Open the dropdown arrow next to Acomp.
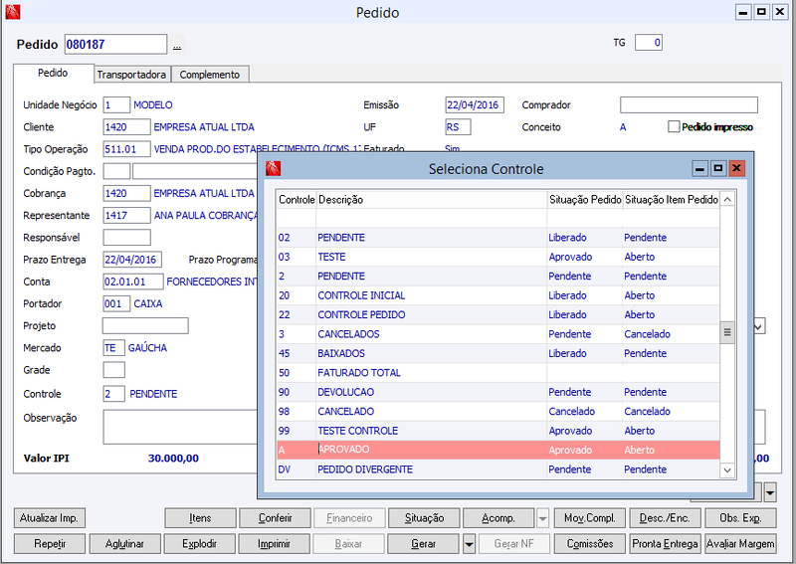 [x=542, y=519]
